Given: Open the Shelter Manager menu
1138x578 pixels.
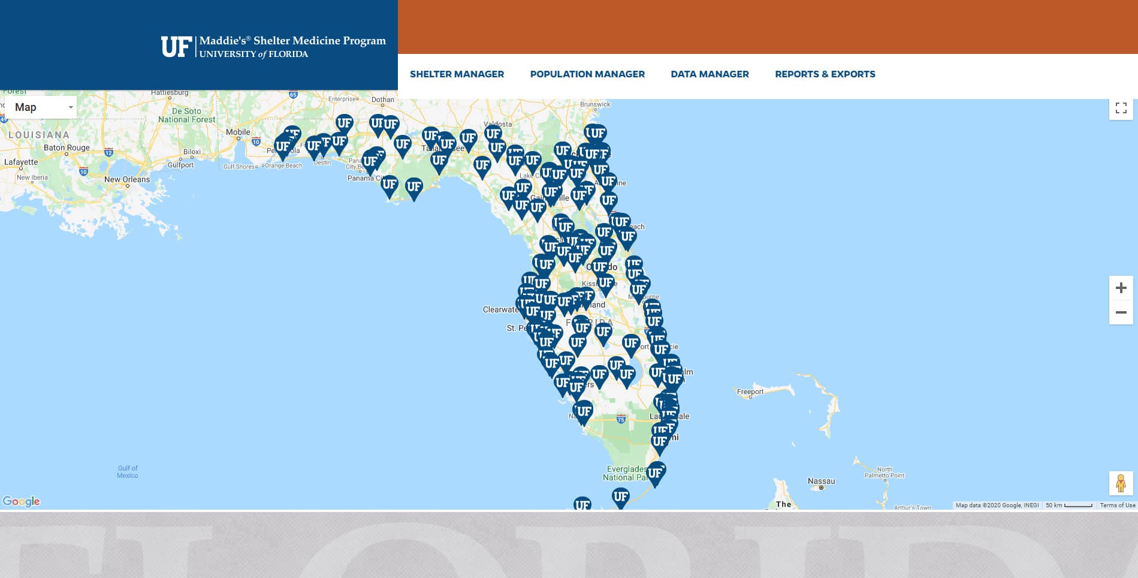Looking at the screenshot, I should pyautogui.click(x=457, y=74).
